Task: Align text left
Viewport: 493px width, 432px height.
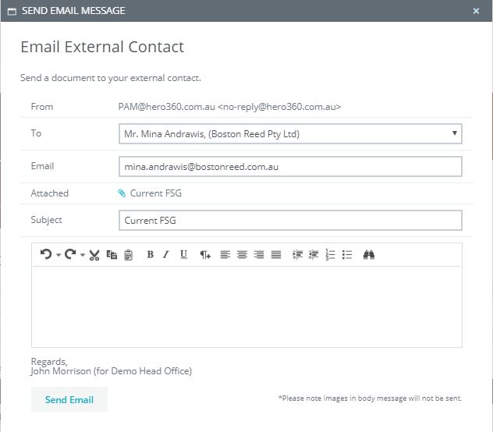Action: click(x=225, y=254)
